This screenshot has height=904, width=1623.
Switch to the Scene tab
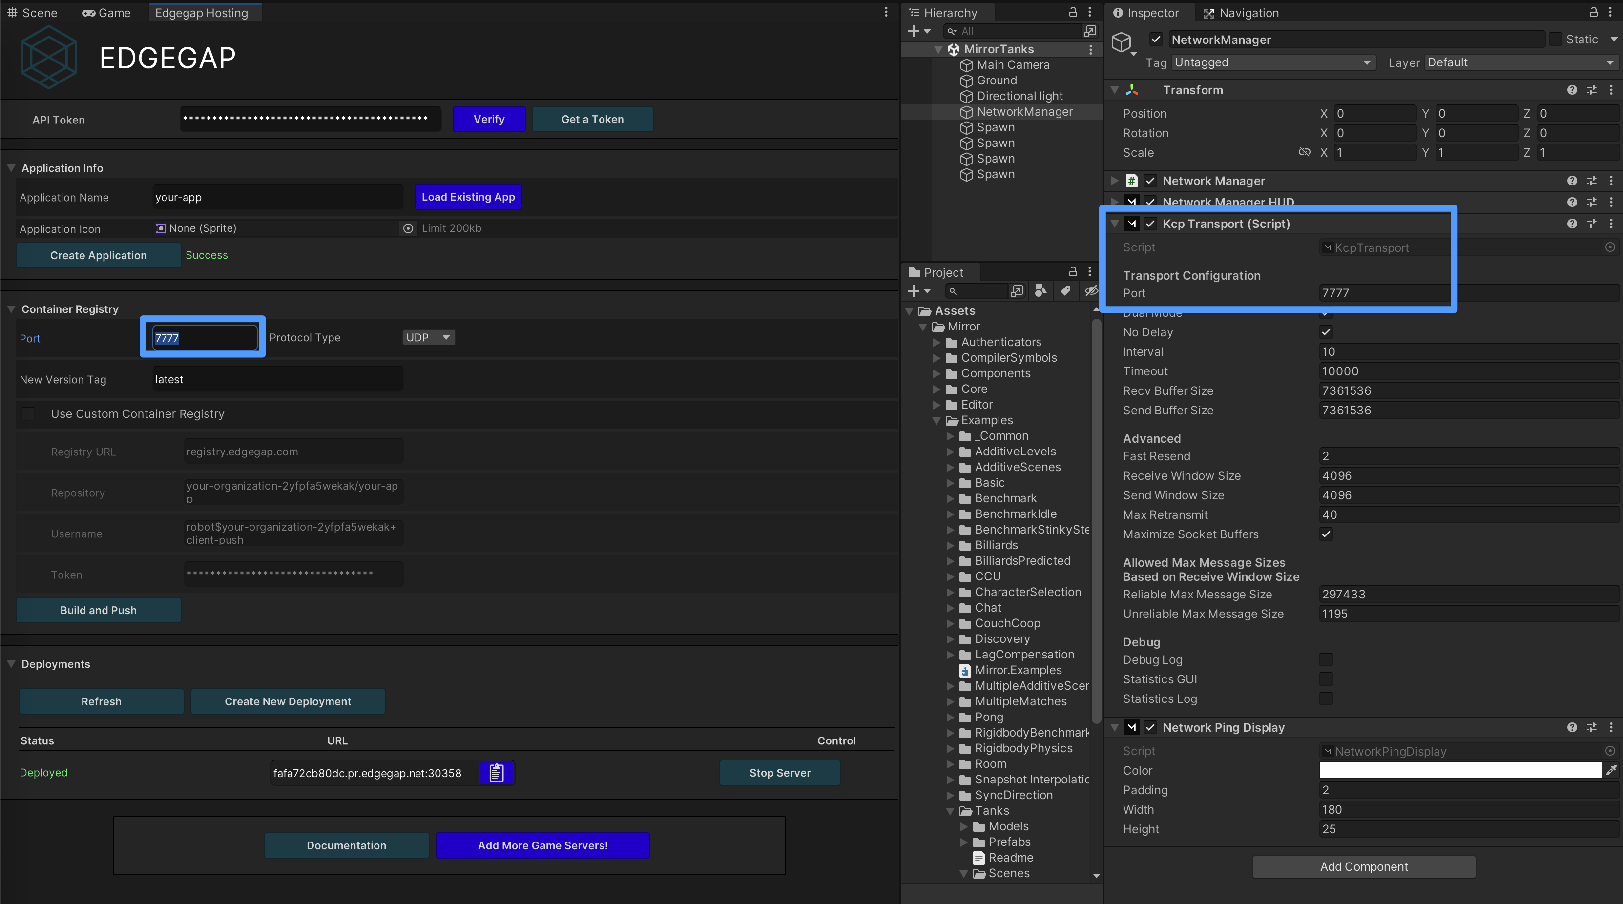tap(32, 13)
